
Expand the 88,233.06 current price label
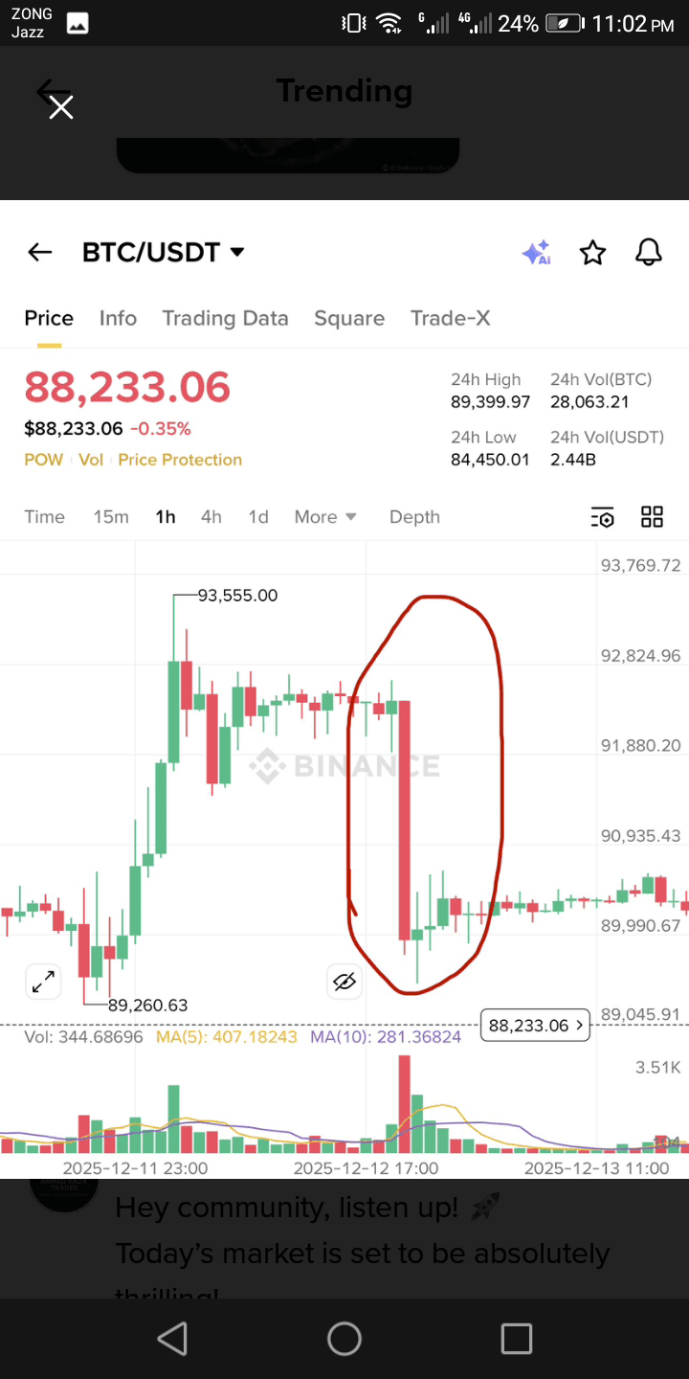click(x=536, y=1026)
